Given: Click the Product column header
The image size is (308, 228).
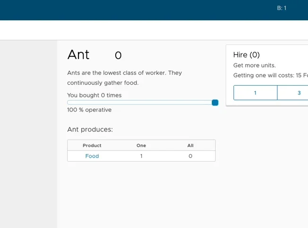Looking at the screenshot, I should (x=92, y=145).
